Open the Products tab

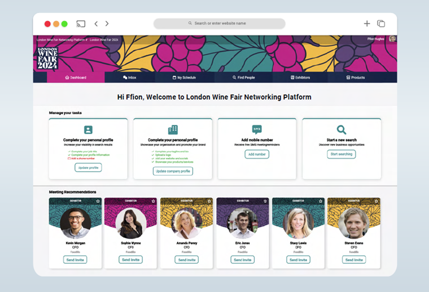pyautogui.click(x=356, y=77)
